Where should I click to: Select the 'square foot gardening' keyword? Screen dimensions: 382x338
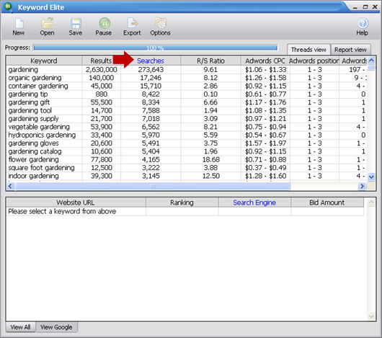pyautogui.click(x=41, y=168)
